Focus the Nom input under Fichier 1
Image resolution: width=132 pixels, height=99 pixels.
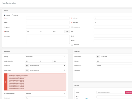(114, 97)
